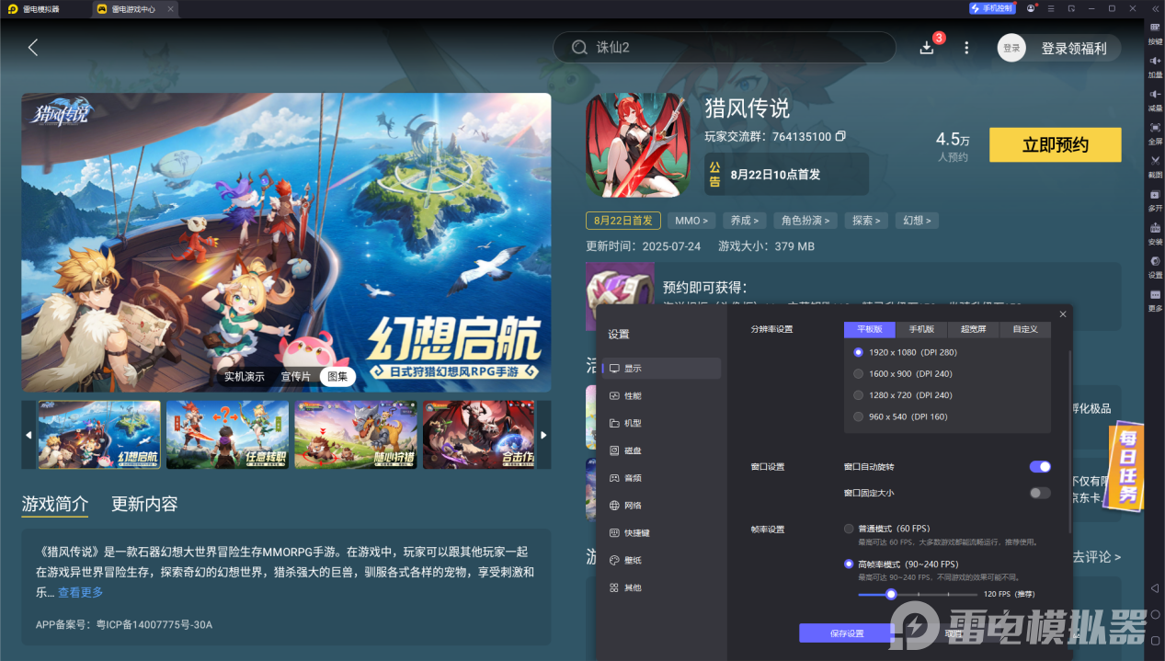The width and height of the screenshot is (1165, 661).
Task: Open the 养成 > category tag
Action: [x=744, y=221]
